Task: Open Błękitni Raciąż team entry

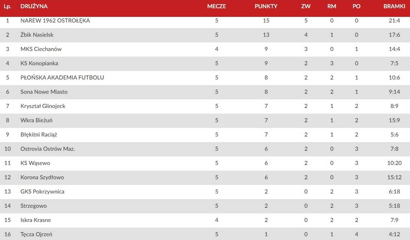Action: [x=39, y=134]
